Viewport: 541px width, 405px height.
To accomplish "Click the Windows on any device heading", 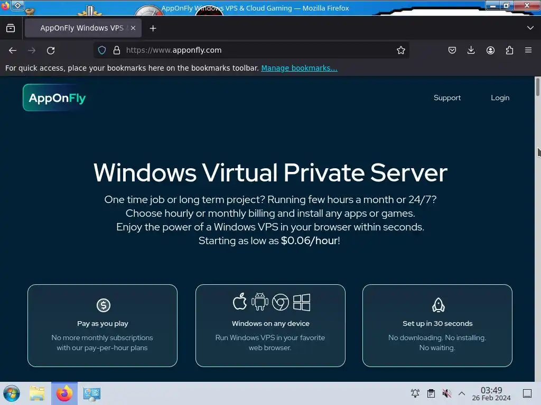I will [x=270, y=324].
